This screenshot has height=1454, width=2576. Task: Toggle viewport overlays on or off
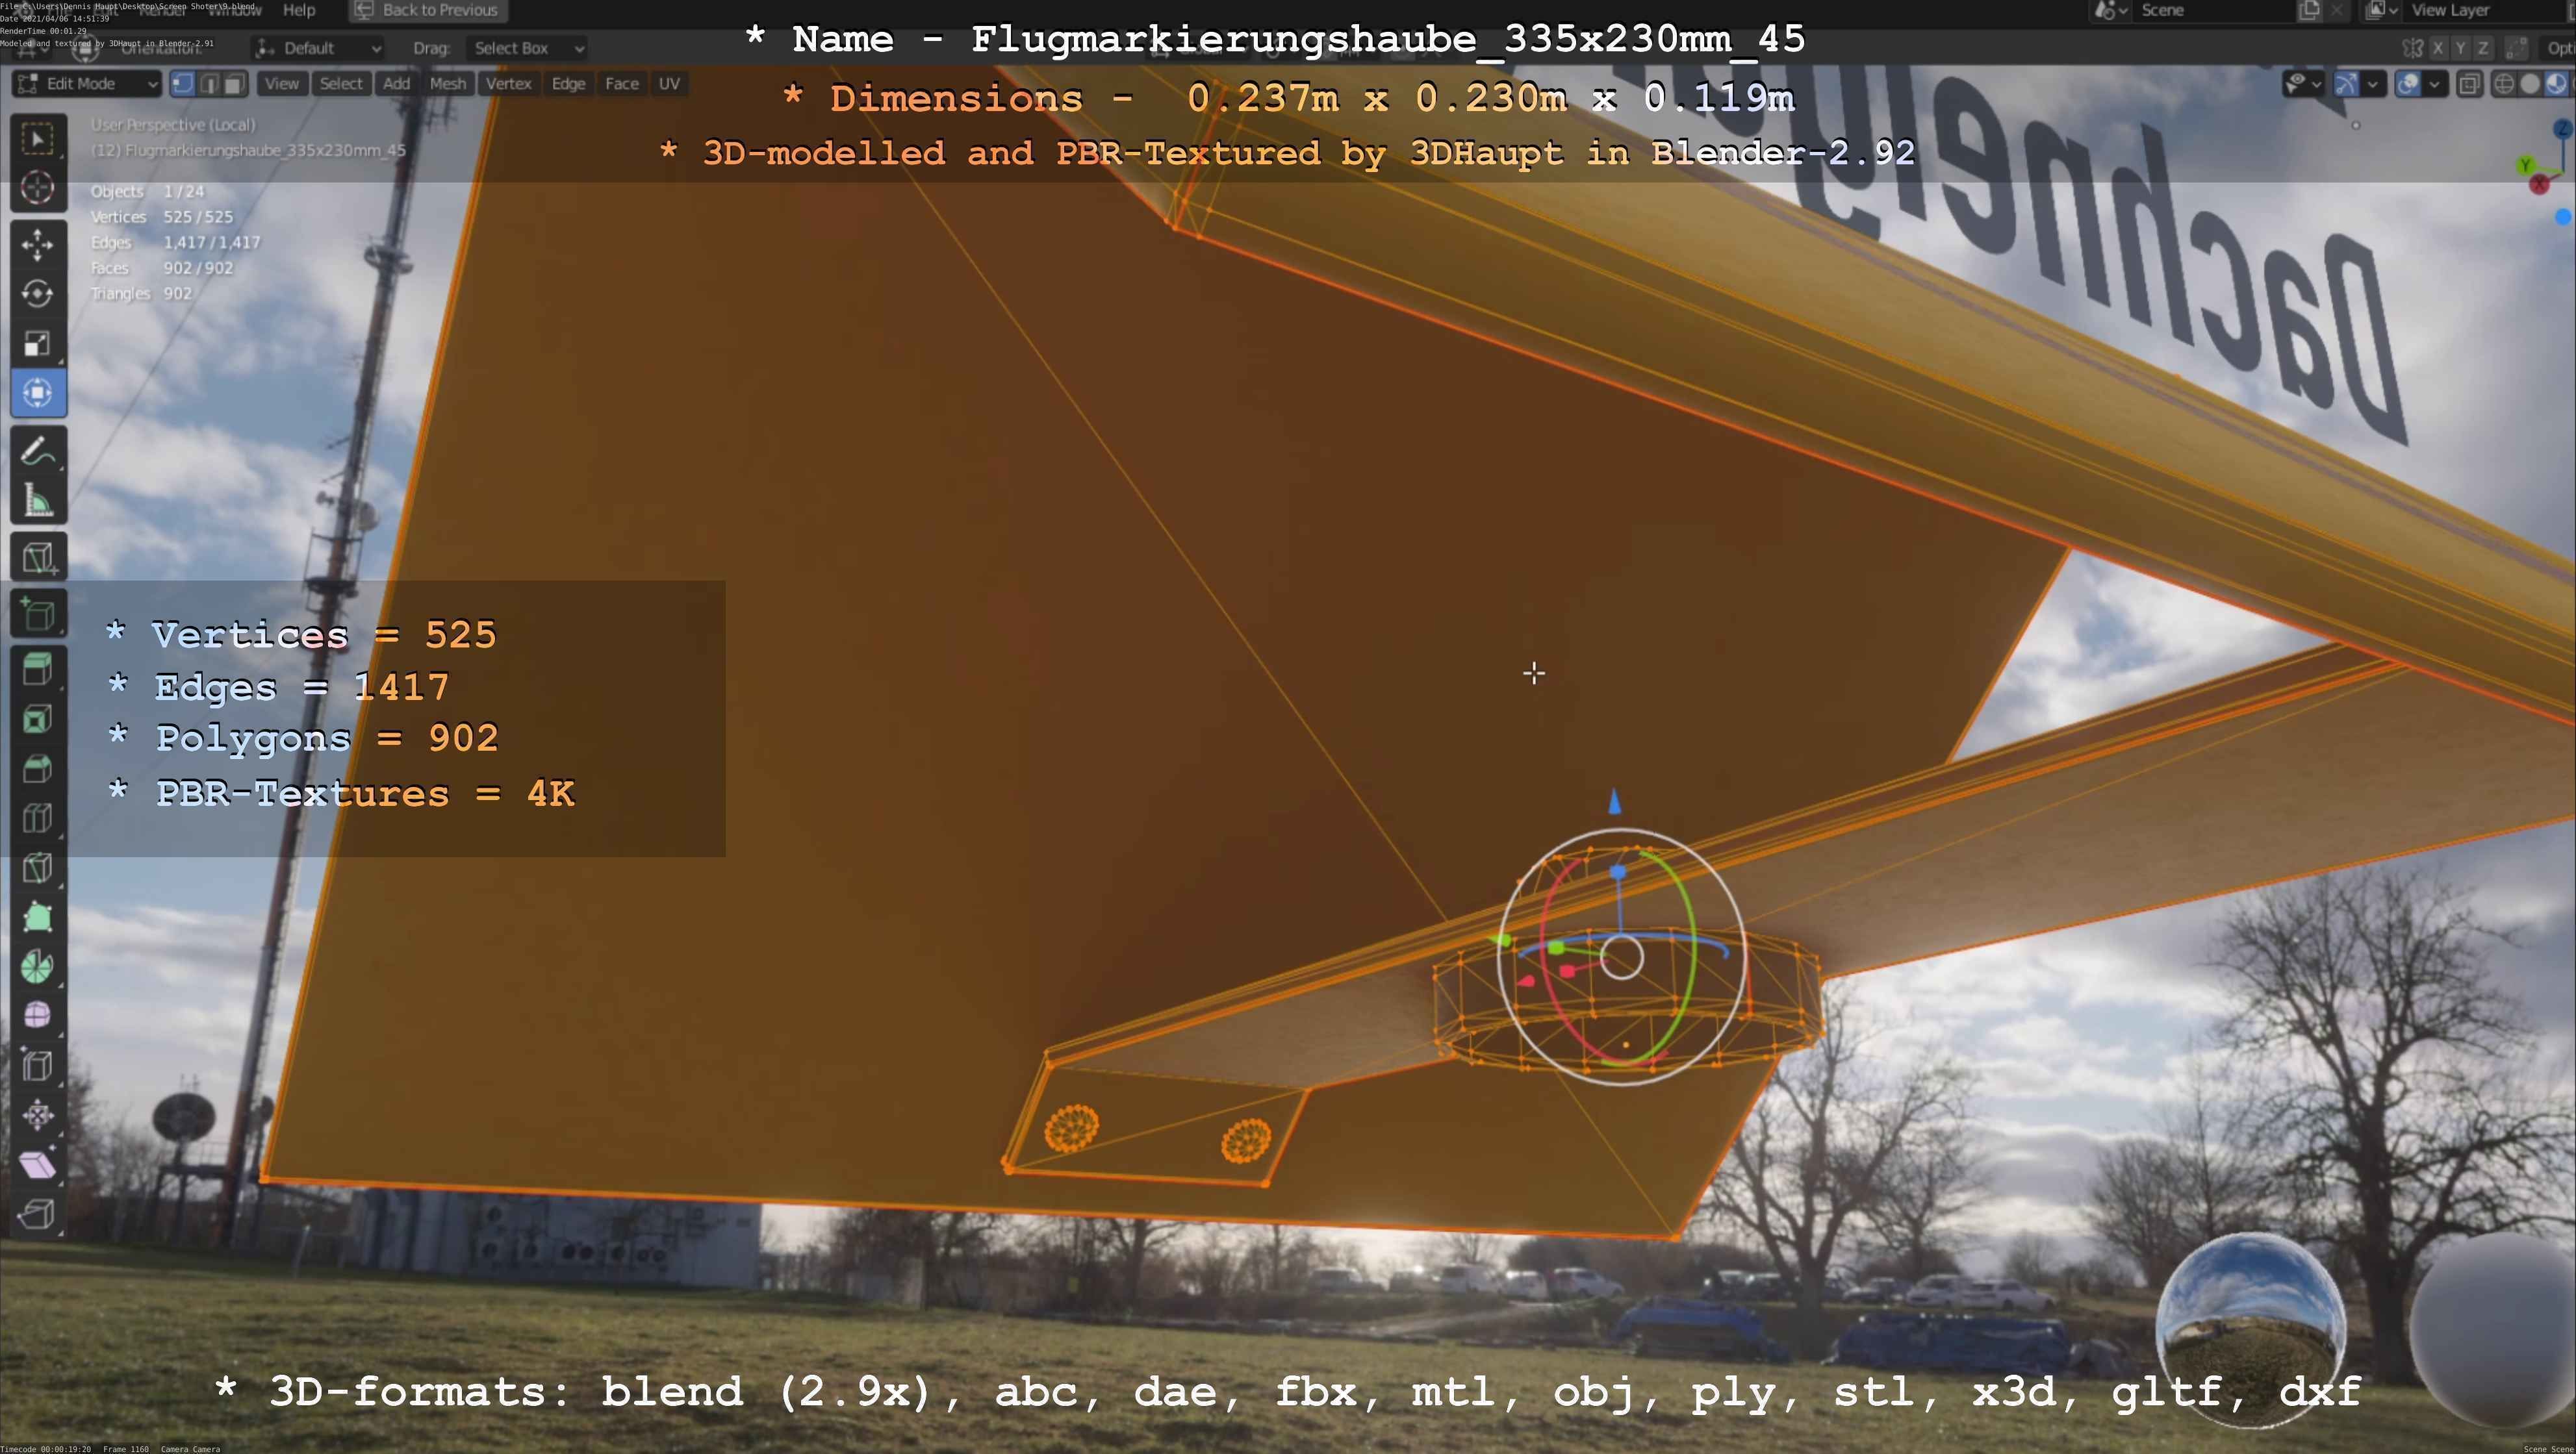[2408, 84]
